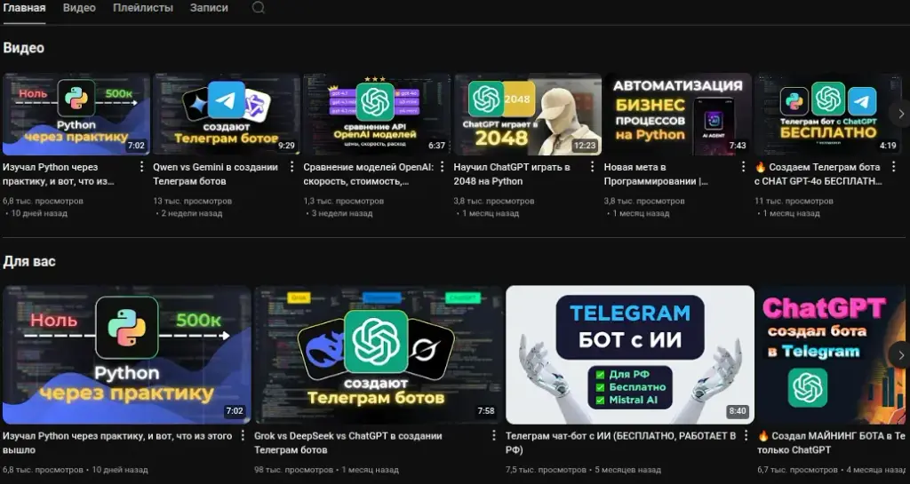
Task: Click '1,3 тыс. просмотров' under Сравнение моделей OpenAI
Action: [x=344, y=201]
